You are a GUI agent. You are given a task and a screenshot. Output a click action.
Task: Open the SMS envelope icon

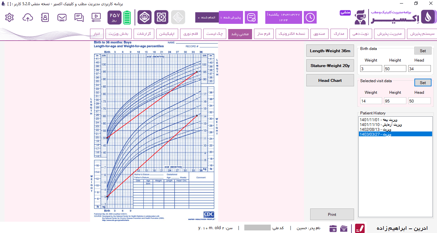click(x=62, y=18)
